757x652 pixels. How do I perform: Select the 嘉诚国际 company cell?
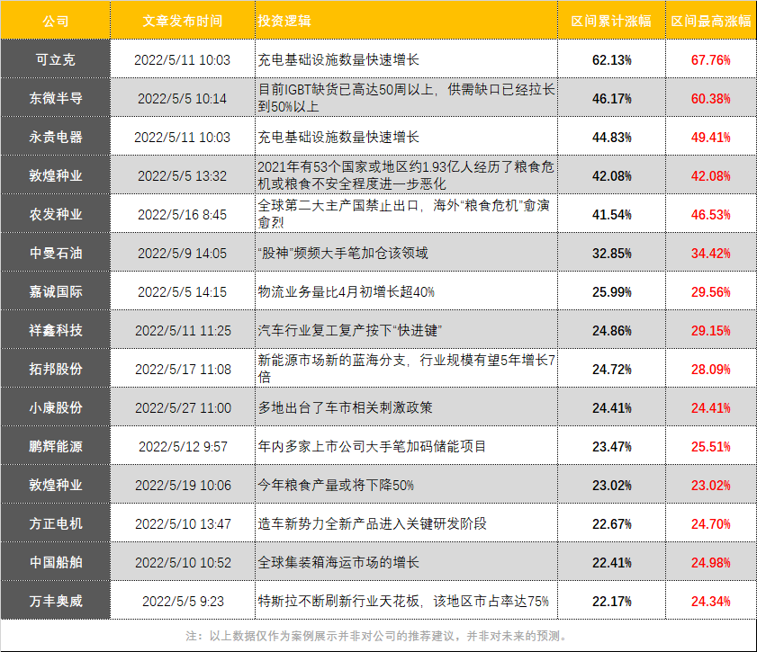point(56,291)
